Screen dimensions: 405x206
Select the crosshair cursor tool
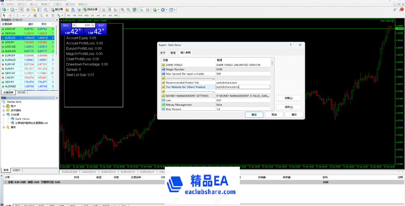tap(10, 15)
